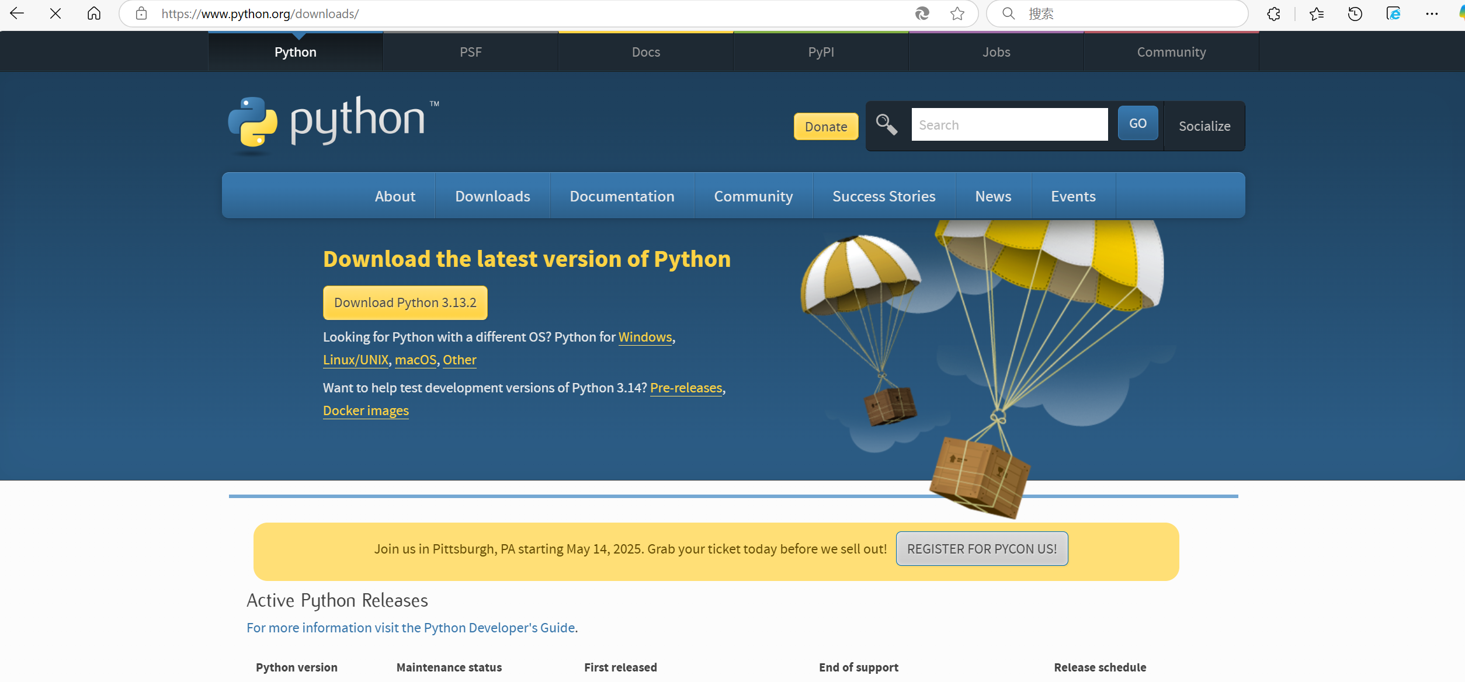The height and width of the screenshot is (682, 1465).
Task: Open the Downloads navigation menu
Action: coord(492,196)
